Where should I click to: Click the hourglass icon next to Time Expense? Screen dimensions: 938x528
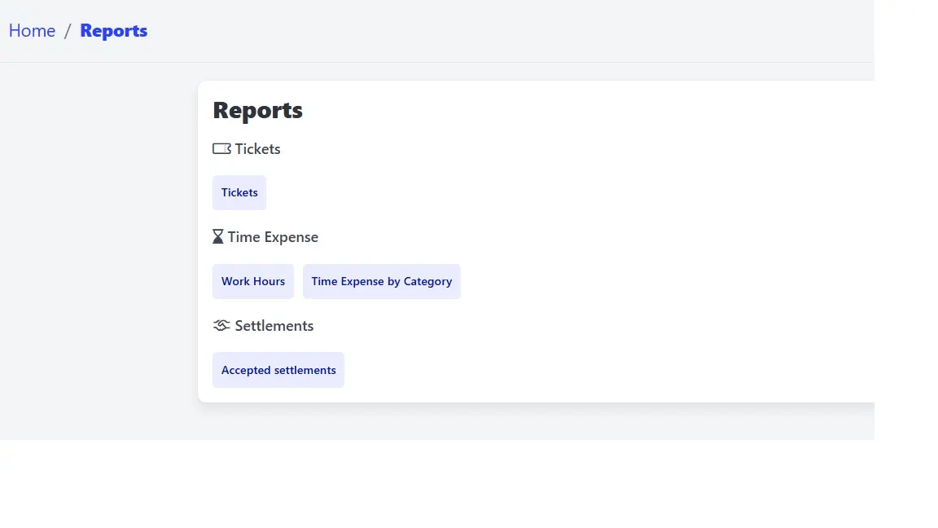coord(217,237)
